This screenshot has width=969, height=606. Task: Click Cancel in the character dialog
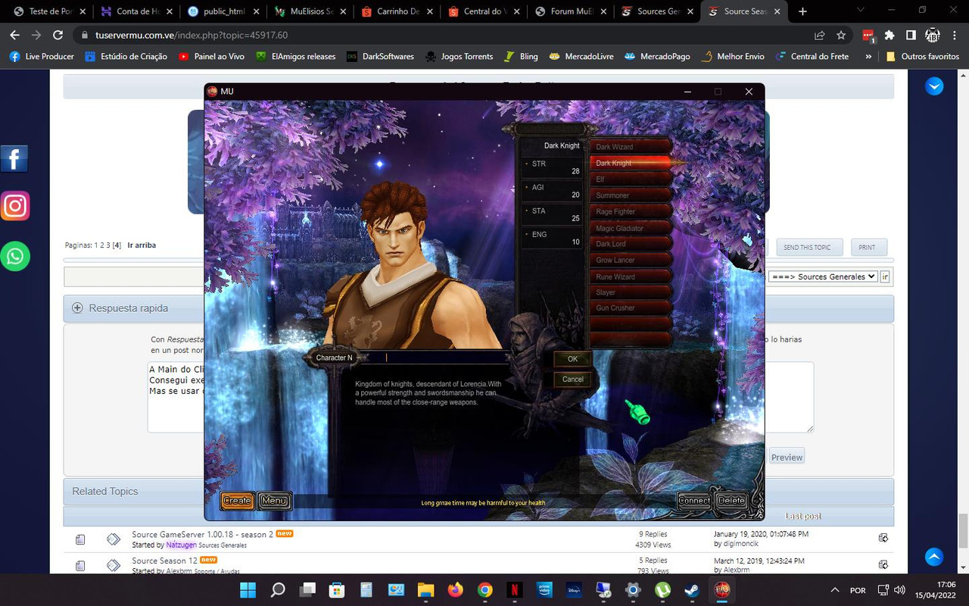(x=572, y=379)
